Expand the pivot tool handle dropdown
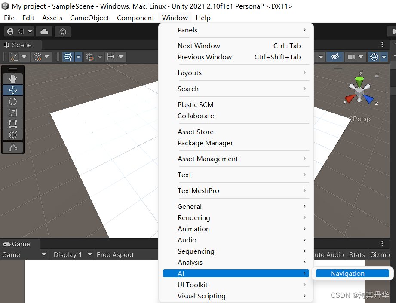Viewport: 396px width, 303px height. (x=24, y=57)
